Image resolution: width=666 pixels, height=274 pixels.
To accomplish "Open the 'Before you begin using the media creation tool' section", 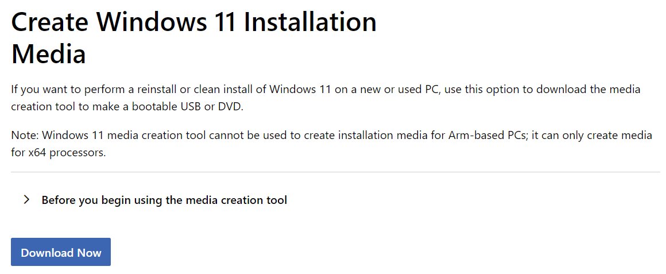I will [164, 200].
